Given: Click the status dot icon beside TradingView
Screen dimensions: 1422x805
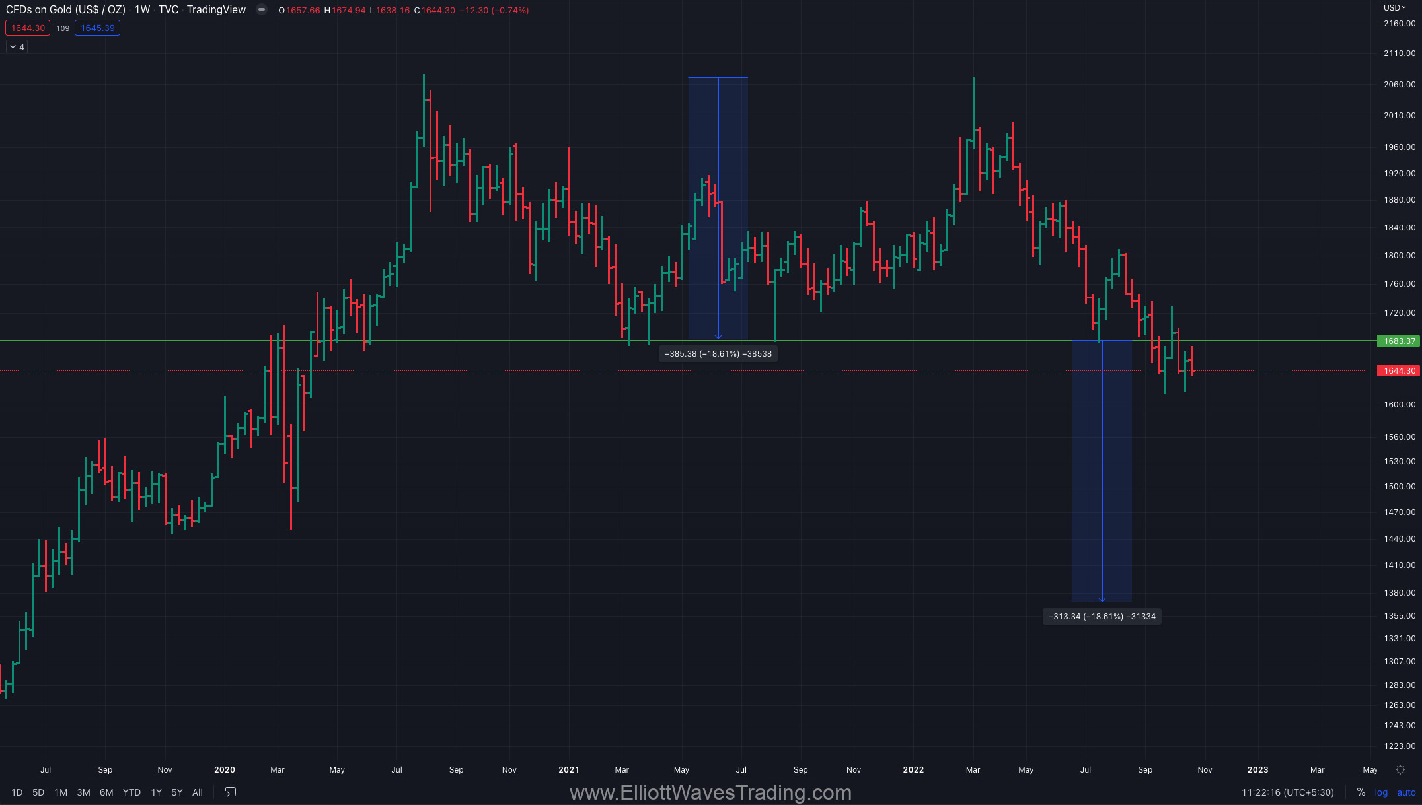Looking at the screenshot, I should (x=262, y=10).
